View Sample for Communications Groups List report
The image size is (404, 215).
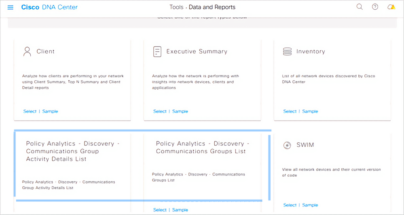pos(180,210)
